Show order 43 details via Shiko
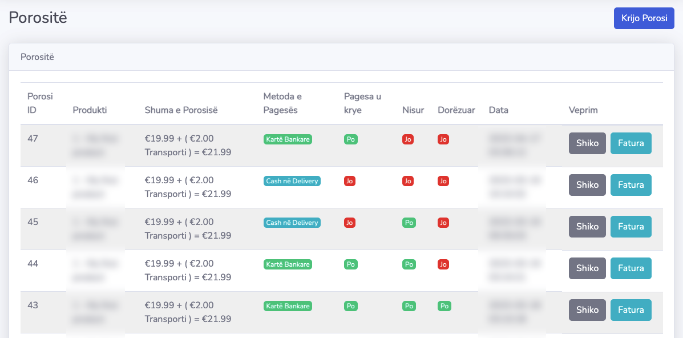Image resolution: width=683 pixels, height=338 pixels. (587, 310)
